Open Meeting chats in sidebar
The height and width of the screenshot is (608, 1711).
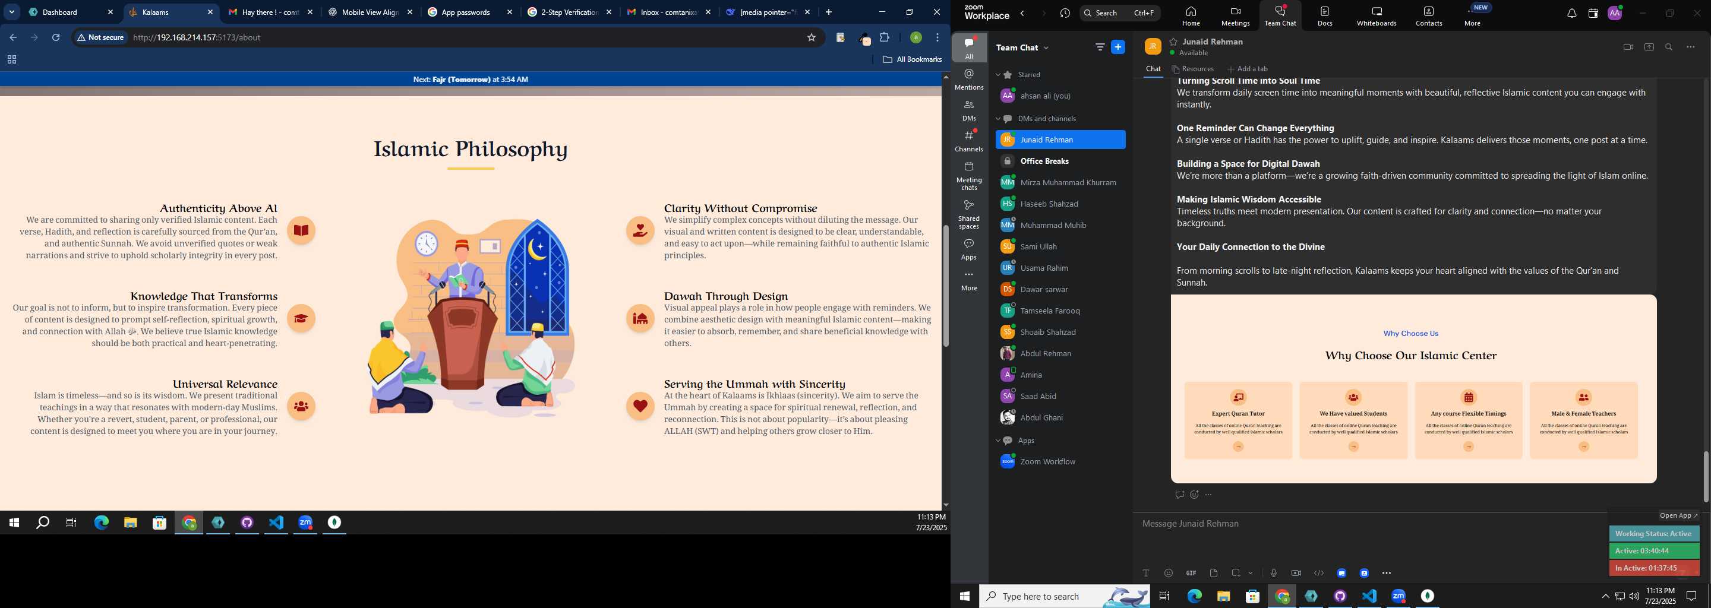969,176
